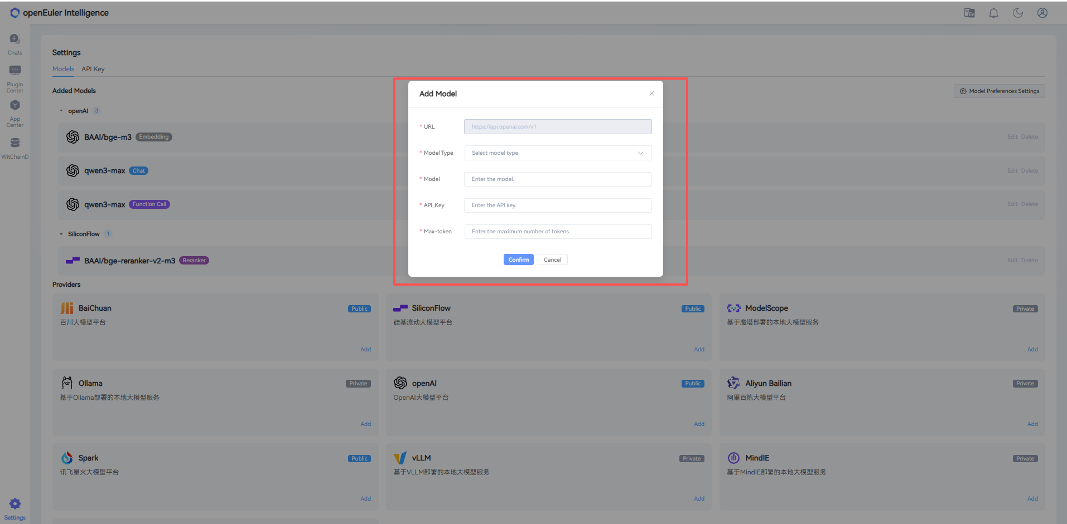This screenshot has width=1067, height=524.
Task: Switch to the API Key tab
Action: (93, 69)
